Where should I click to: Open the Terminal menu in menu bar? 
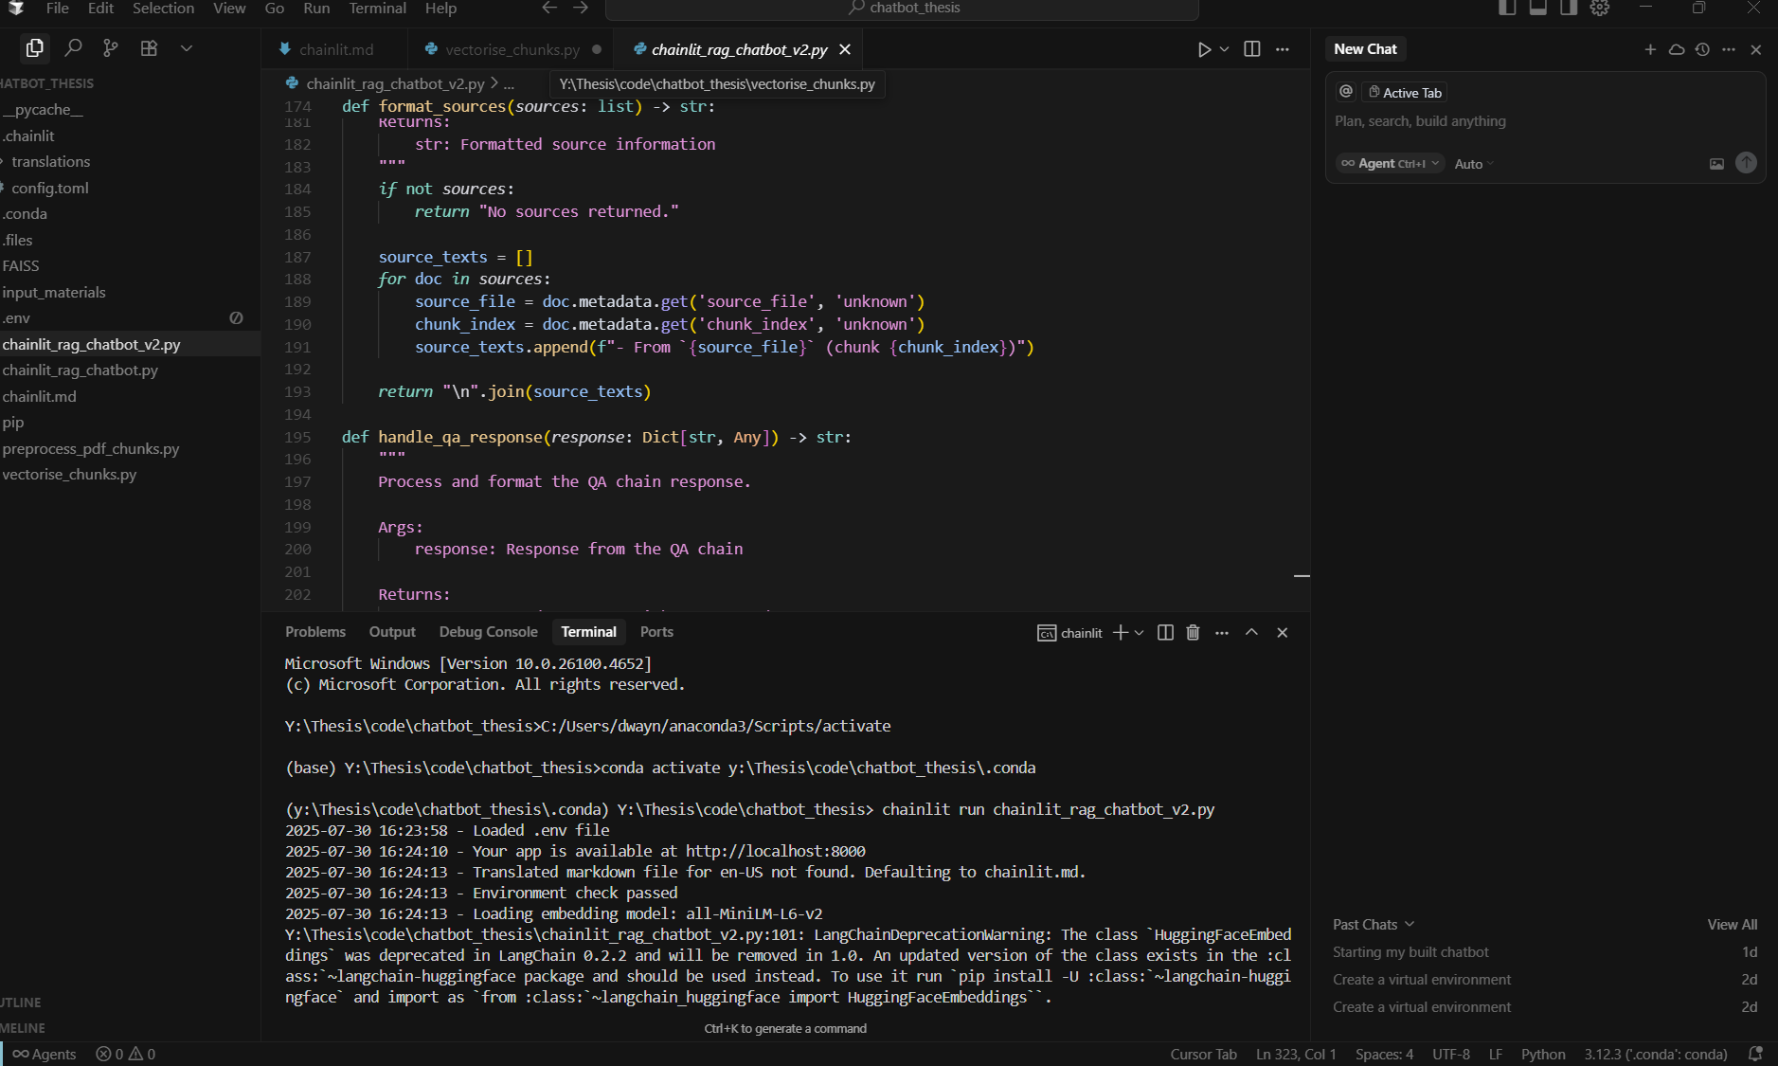coord(377,9)
